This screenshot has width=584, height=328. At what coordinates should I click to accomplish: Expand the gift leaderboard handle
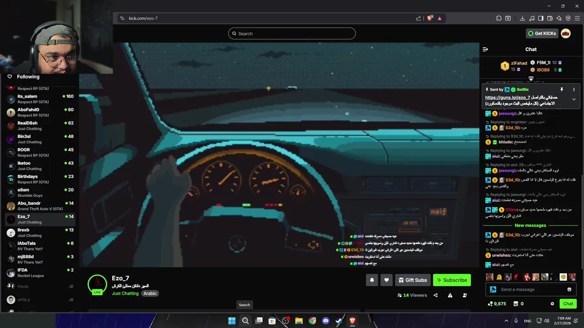pos(531,79)
